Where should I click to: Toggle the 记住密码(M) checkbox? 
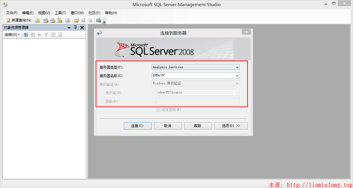coord(159,110)
